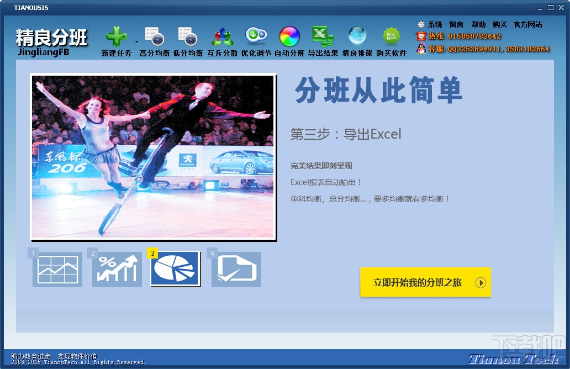Click the 购买 menu item
The image size is (570, 369).
(x=500, y=24)
